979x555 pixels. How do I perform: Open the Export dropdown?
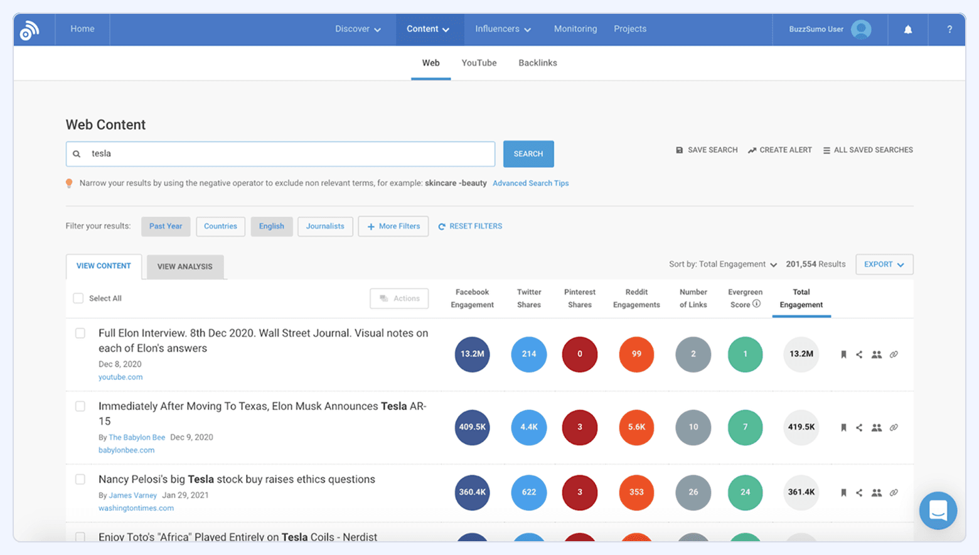pyautogui.click(x=884, y=264)
